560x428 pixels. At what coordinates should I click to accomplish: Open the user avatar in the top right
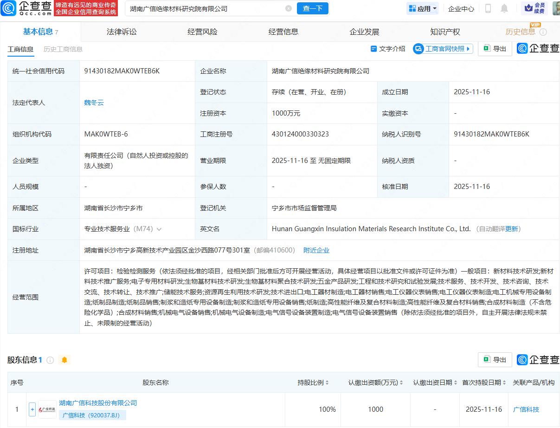click(x=556, y=8)
